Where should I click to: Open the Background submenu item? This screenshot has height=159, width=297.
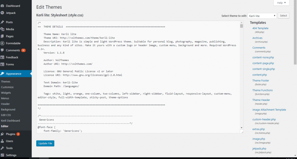point(8,109)
